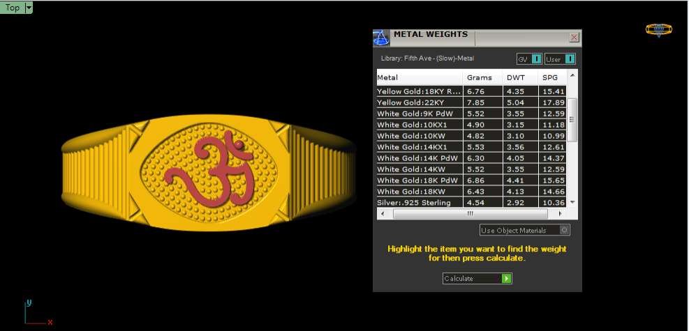The height and width of the screenshot is (331, 689).
Task: Toggle Use Object Materials option
Action: pyautogui.click(x=565, y=230)
